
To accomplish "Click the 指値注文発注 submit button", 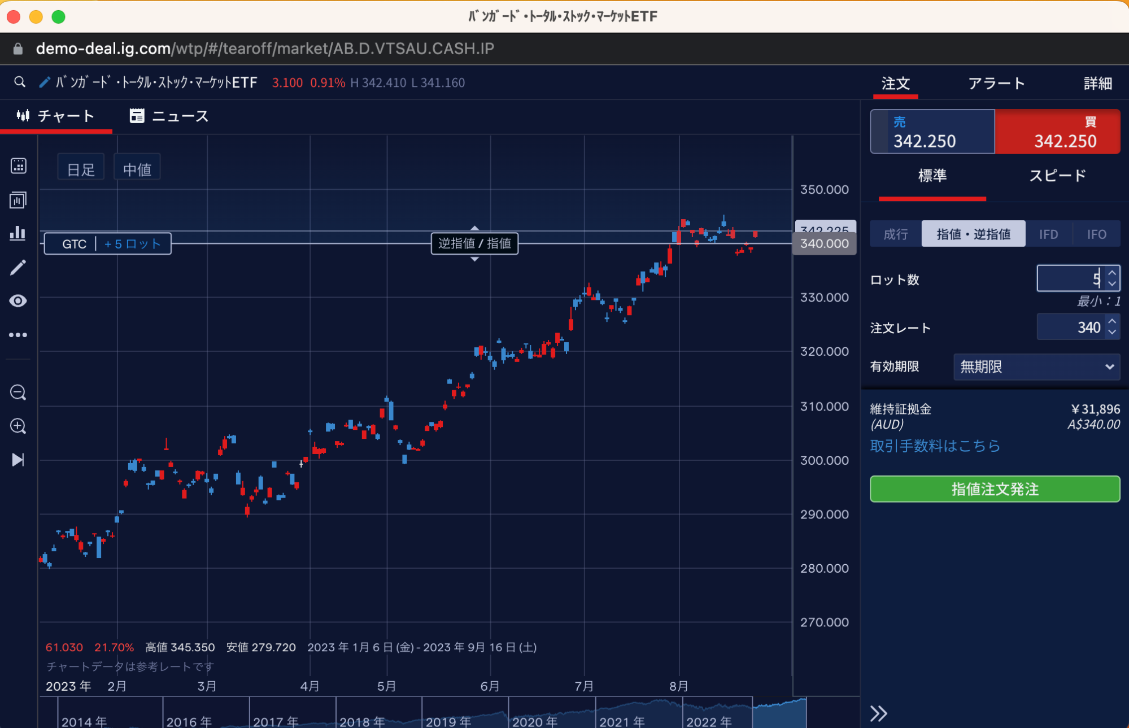I will point(995,489).
